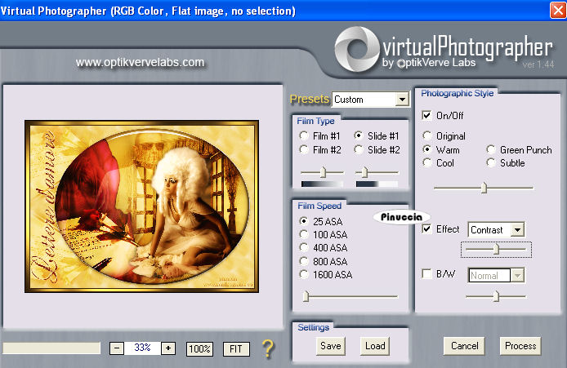The height and width of the screenshot is (368, 567).
Task: Click the Save settings button
Action: (x=331, y=346)
